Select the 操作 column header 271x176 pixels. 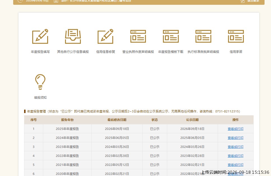pos(235,120)
